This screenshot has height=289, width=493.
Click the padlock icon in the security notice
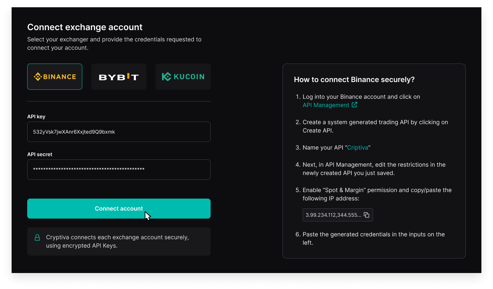point(37,237)
